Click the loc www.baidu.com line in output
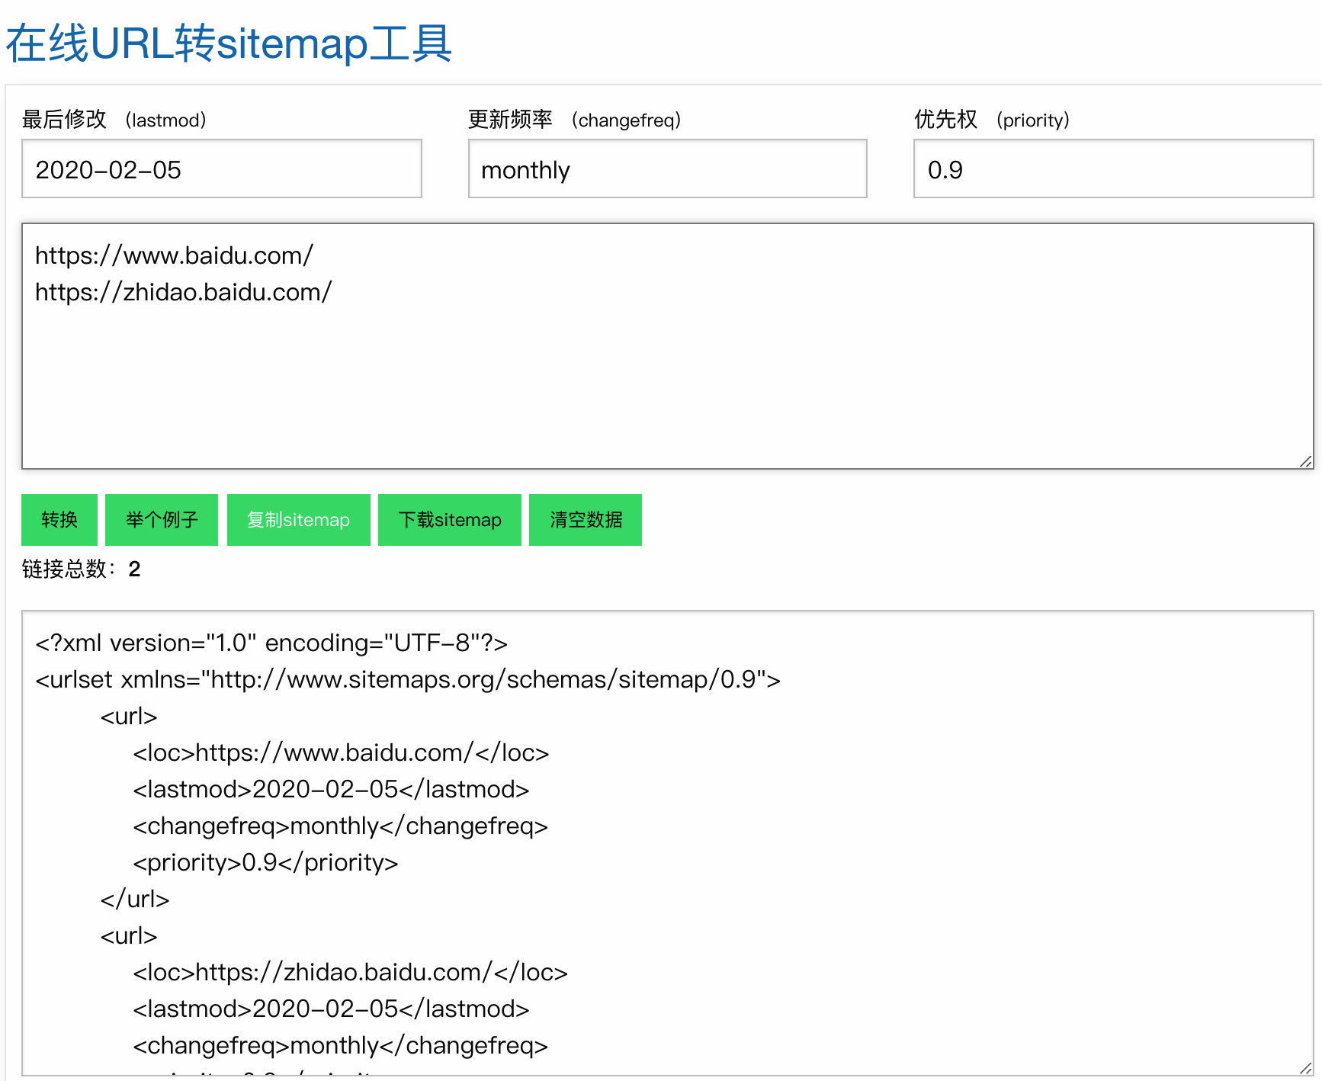 [x=341, y=752]
